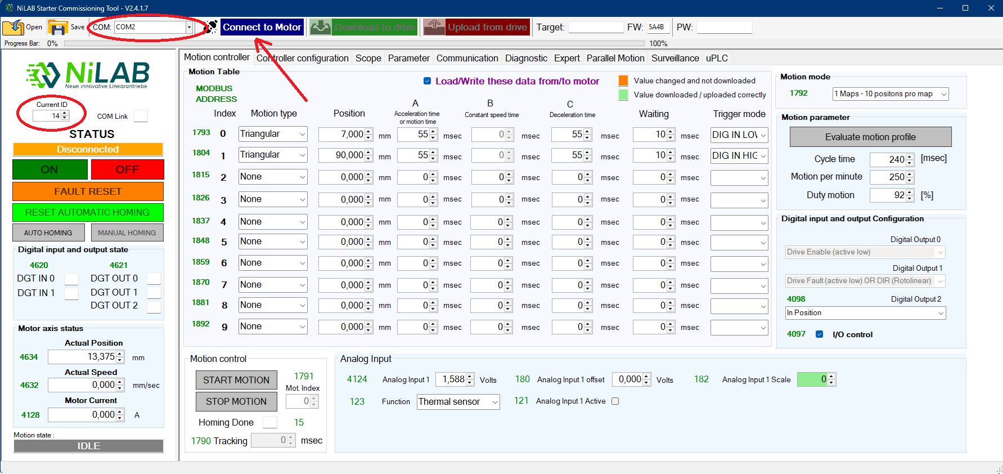Viewport: 1003px width, 474px height.
Task: Uncheck the I/O control checkbox
Action: (x=820, y=334)
